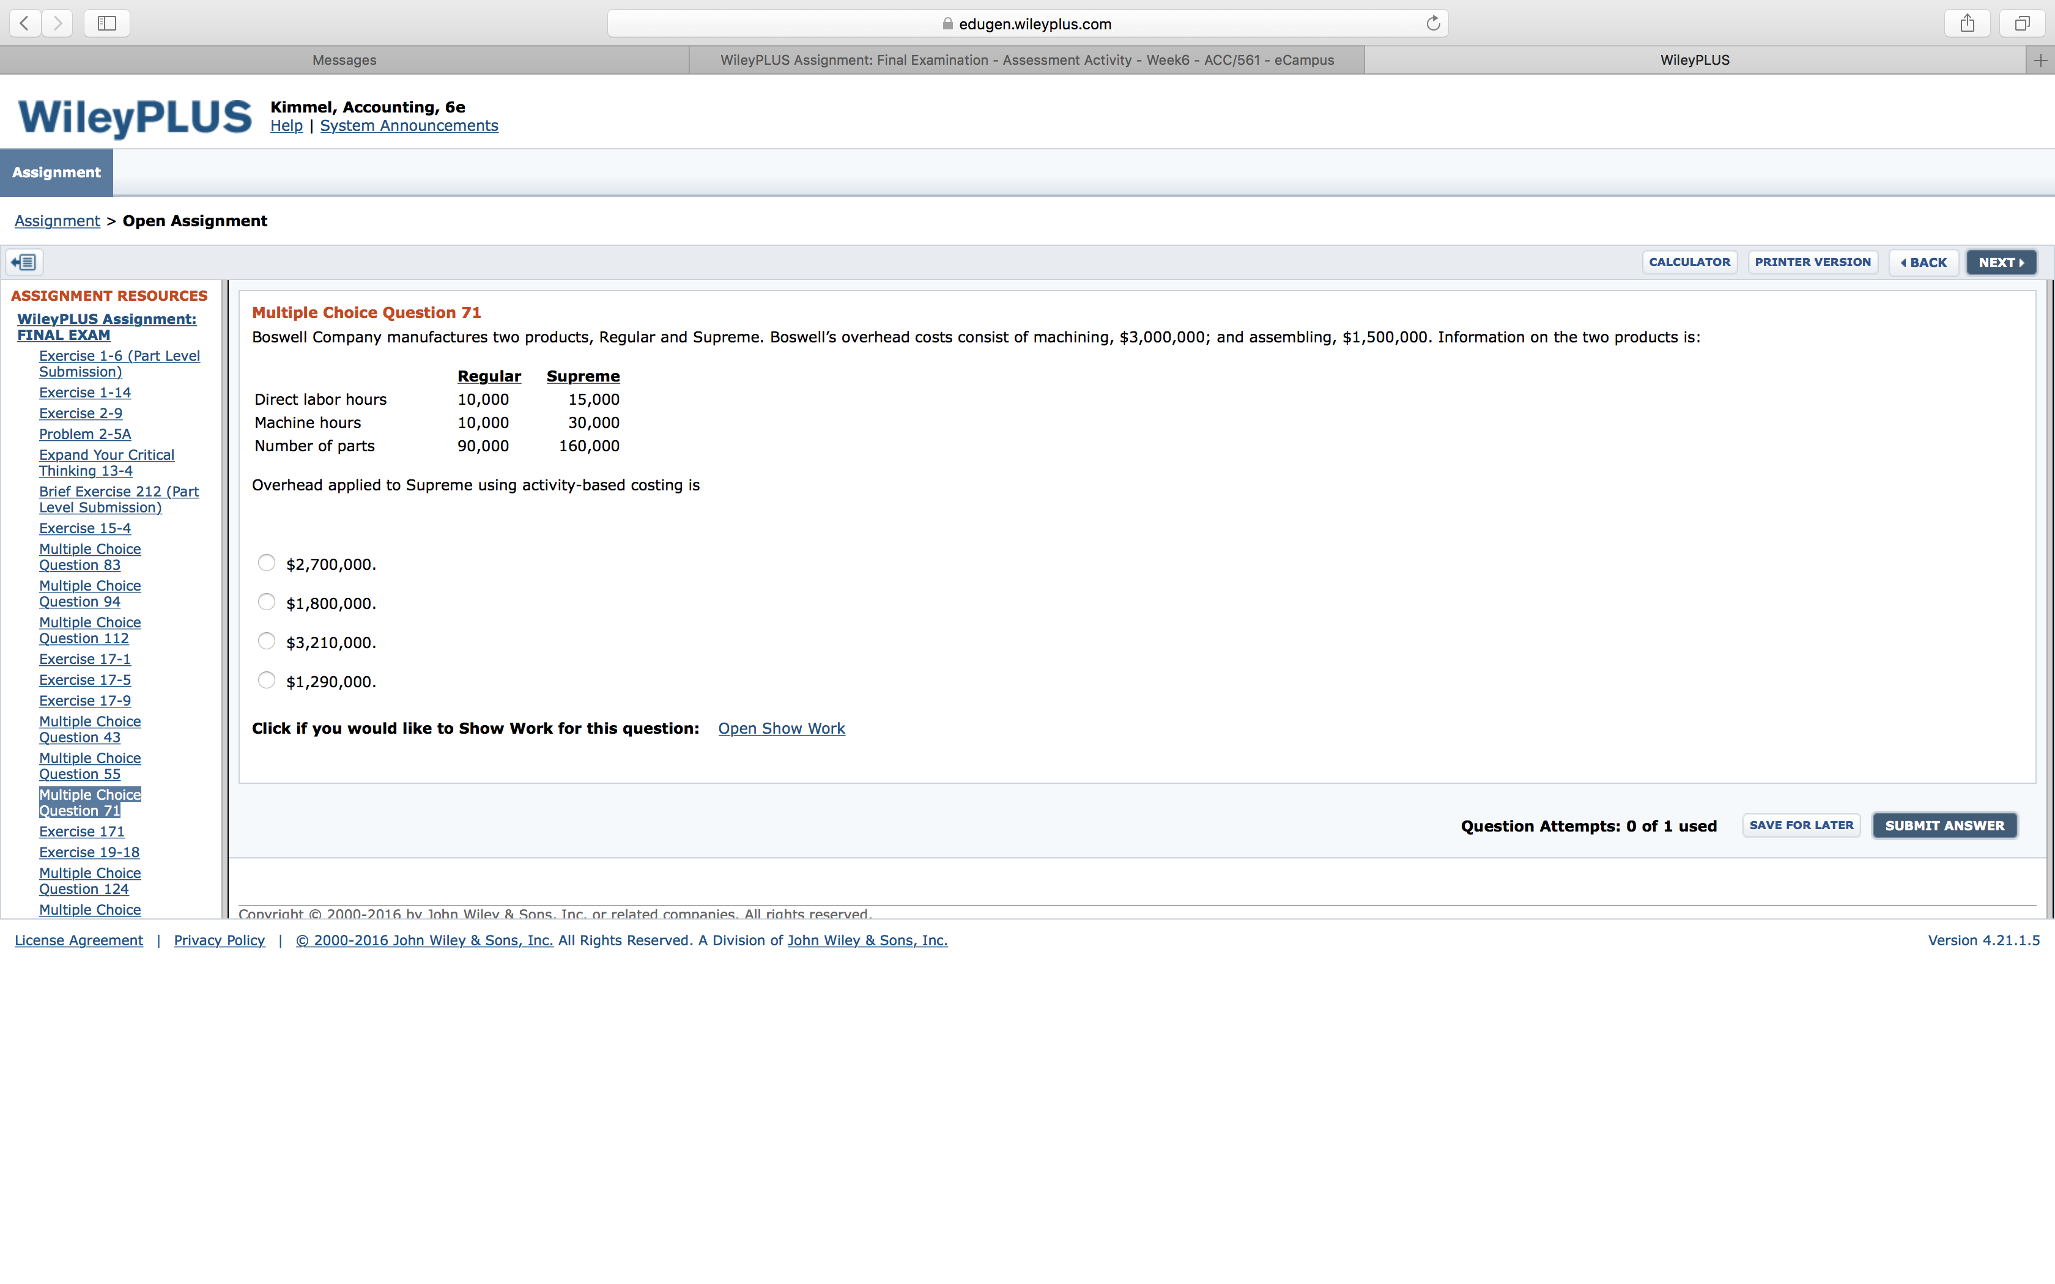The image size is (2055, 1284).
Task: Add a new tab with plus icon
Action: pyautogui.click(x=2040, y=59)
